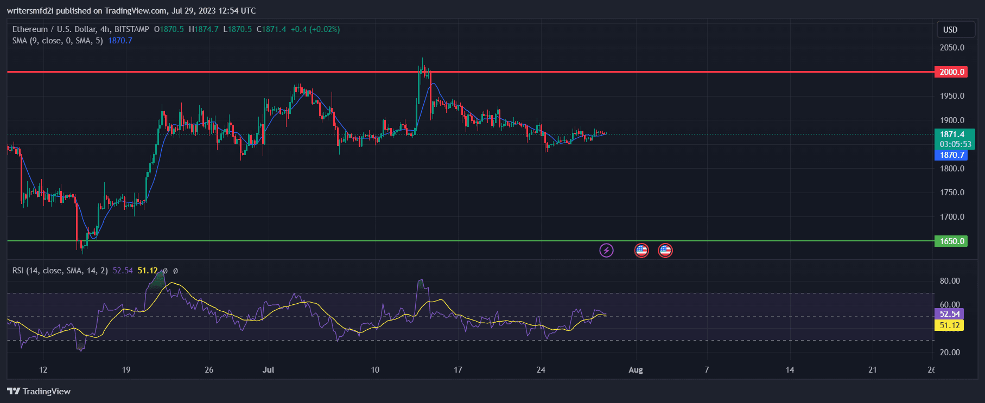
Task: Click the Aug label on the time axis
Action: [x=636, y=370]
